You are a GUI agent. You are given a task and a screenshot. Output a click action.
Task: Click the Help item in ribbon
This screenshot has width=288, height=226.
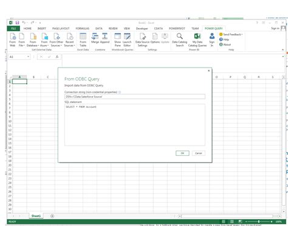[224, 40]
